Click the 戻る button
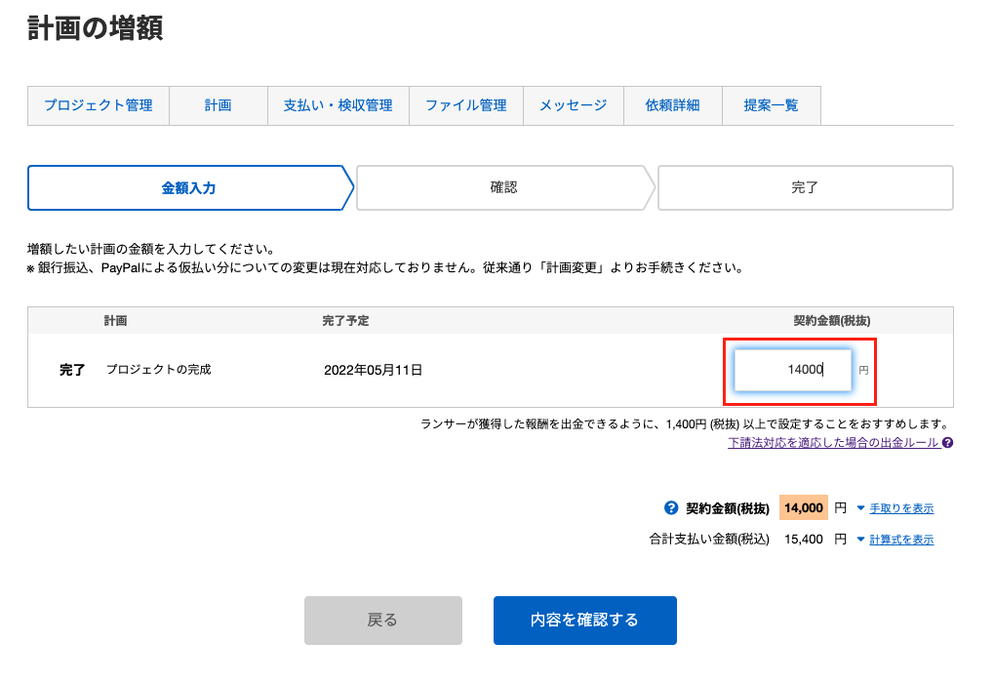This screenshot has width=994, height=683. [x=382, y=620]
